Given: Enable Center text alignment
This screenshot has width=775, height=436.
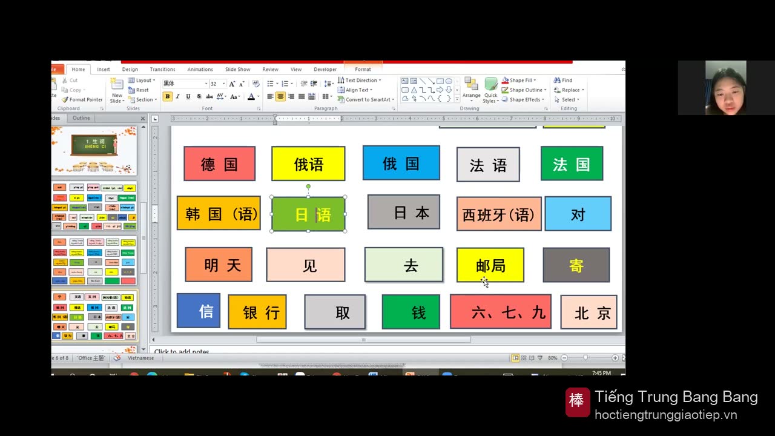Looking at the screenshot, I should point(280,97).
